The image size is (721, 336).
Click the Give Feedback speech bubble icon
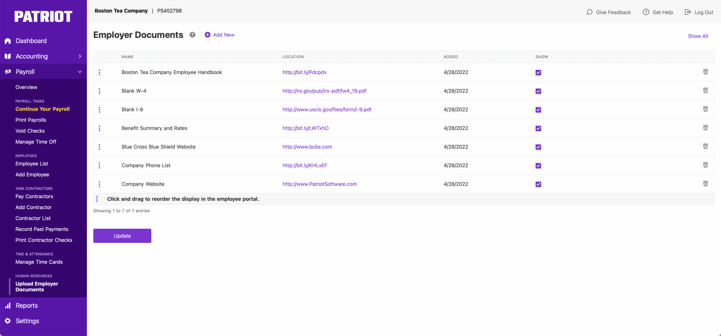pos(590,12)
